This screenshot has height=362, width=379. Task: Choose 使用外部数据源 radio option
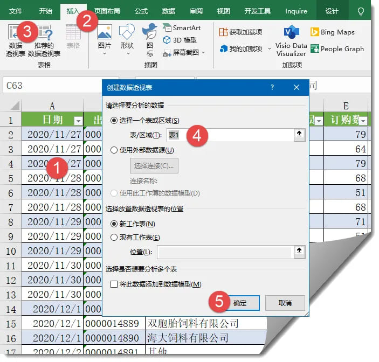[114, 150]
